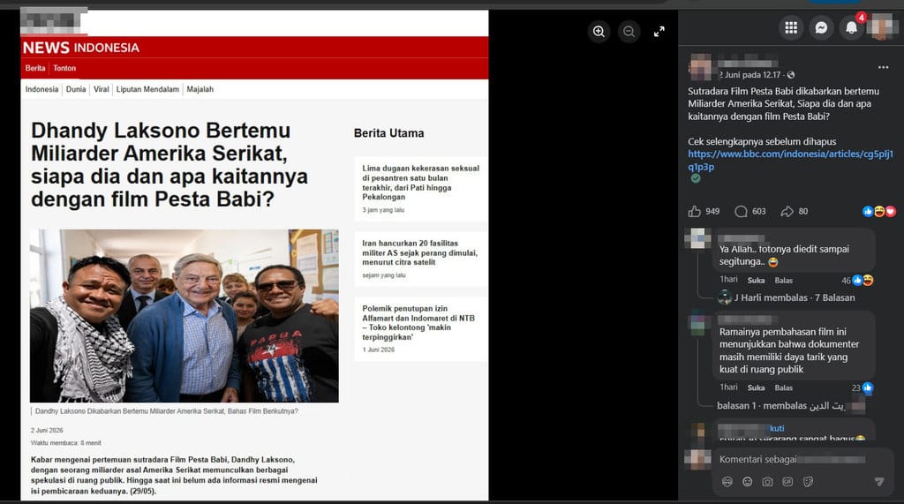
Task: Like the post with thumbs-up icon
Action: [694, 212]
